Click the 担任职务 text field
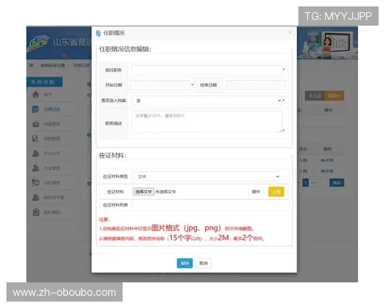The height and width of the screenshot is (308, 385). tap(206, 70)
